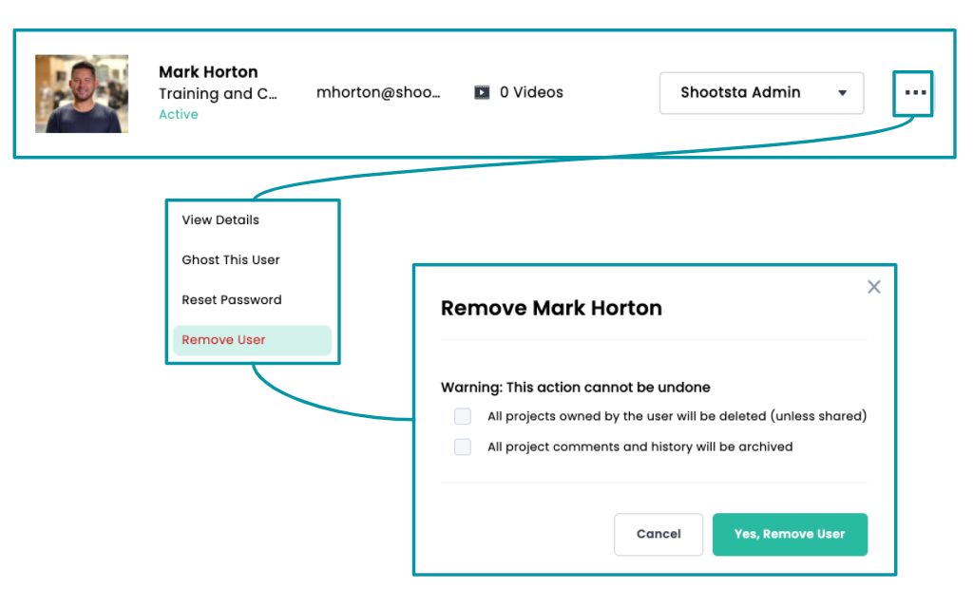Tick the projects will be deleted checkbox
The height and width of the screenshot is (589, 973).
(463, 416)
